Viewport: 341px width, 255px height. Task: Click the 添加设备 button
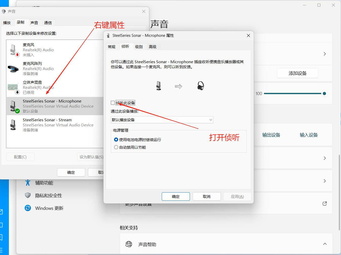click(x=298, y=73)
